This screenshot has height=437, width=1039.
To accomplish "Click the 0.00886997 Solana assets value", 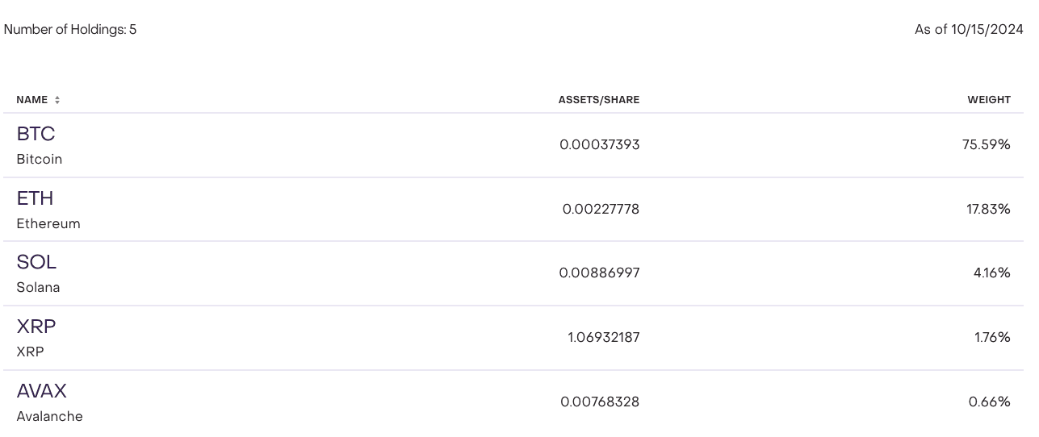I will [x=599, y=273].
